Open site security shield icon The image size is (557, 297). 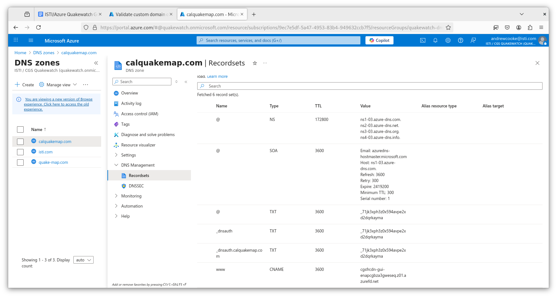(86, 27)
